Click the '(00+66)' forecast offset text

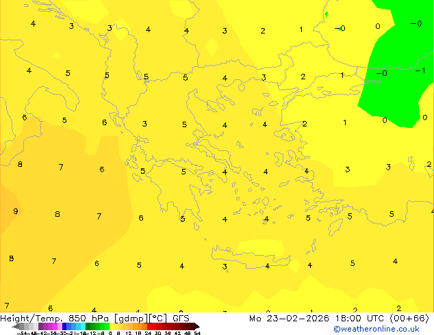pyautogui.click(x=409, y=319)
